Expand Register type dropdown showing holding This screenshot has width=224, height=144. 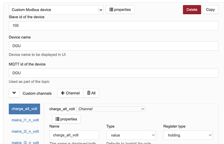[x=188, y=135]
